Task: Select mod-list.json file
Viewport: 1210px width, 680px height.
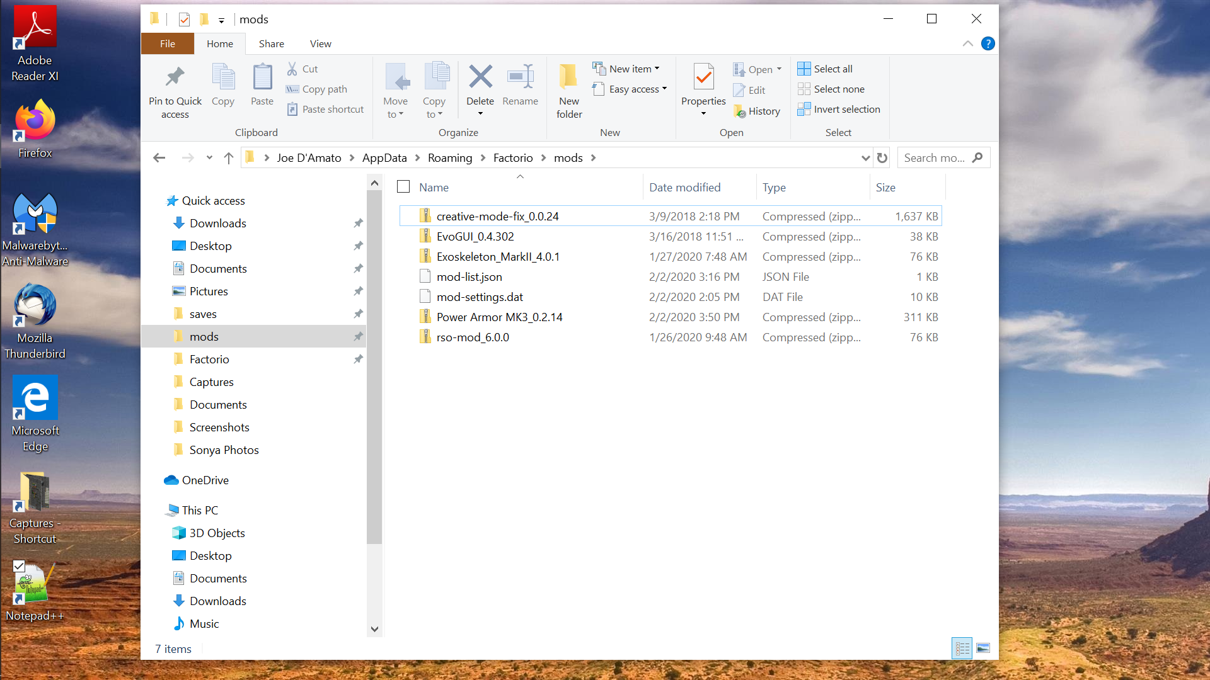Action: point(671,276)
